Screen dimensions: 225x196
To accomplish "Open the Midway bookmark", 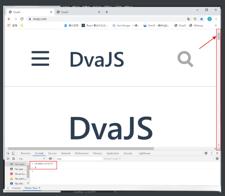I will [x=196, y=25].
